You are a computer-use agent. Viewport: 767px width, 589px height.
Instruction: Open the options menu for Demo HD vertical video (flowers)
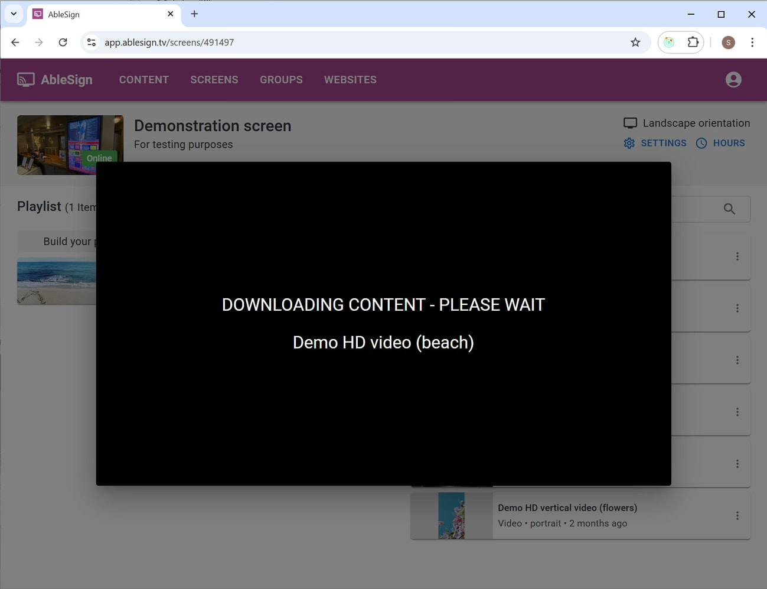coord(737,515)
